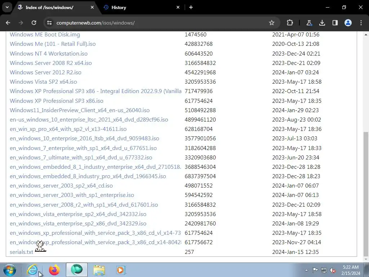Show downloads from toolbar
Viewport: 369px width, 277px height.
point(322,23)
